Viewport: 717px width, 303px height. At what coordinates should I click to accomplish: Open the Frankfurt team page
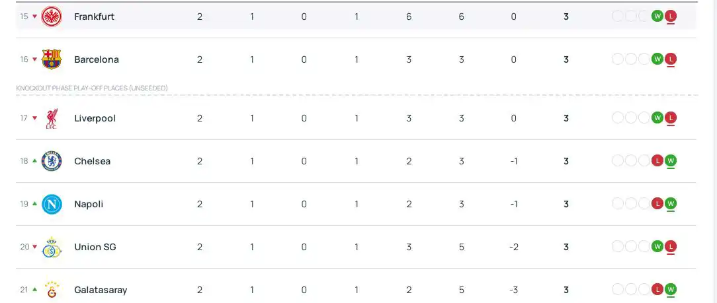click(94, 17)
